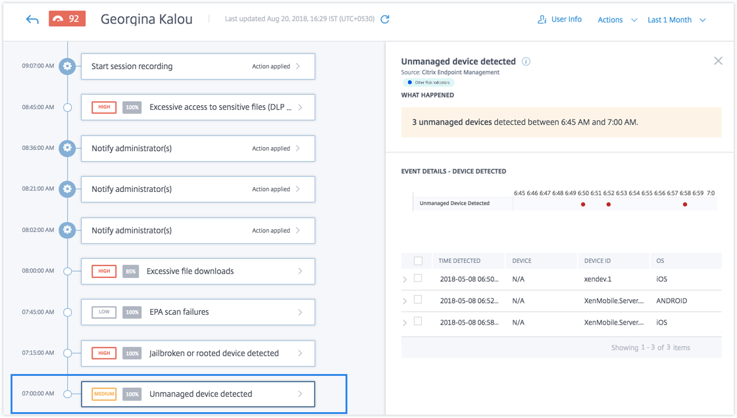Image resolution: width=737 pixels, height=418 pixels.
Task: Expand the 06:58 iOS device row
Action: (405, 323)
